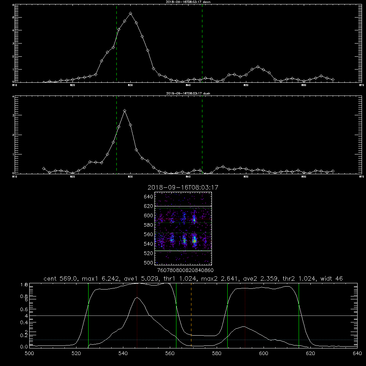Click the smaller inner curve peak near 592

243,327
